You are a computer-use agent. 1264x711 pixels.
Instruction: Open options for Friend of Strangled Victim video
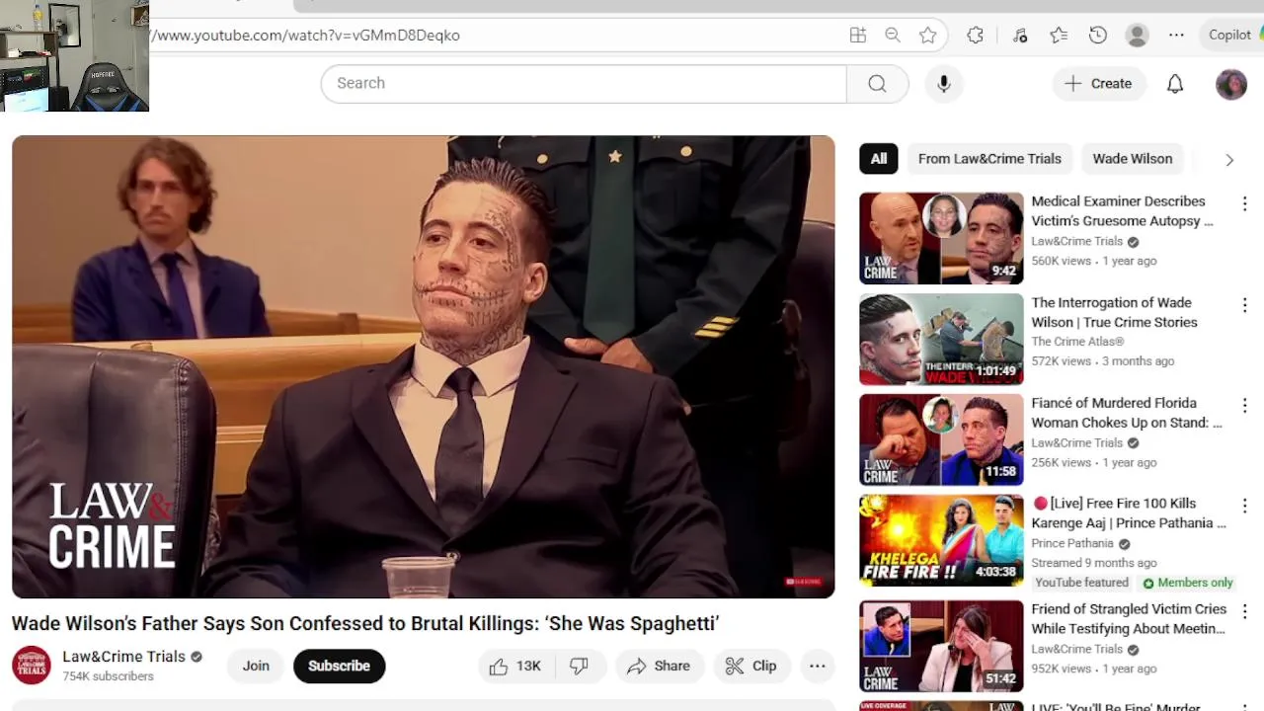tap(1244, 611)
